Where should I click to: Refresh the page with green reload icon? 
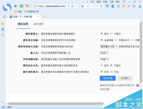pos(21,6)
